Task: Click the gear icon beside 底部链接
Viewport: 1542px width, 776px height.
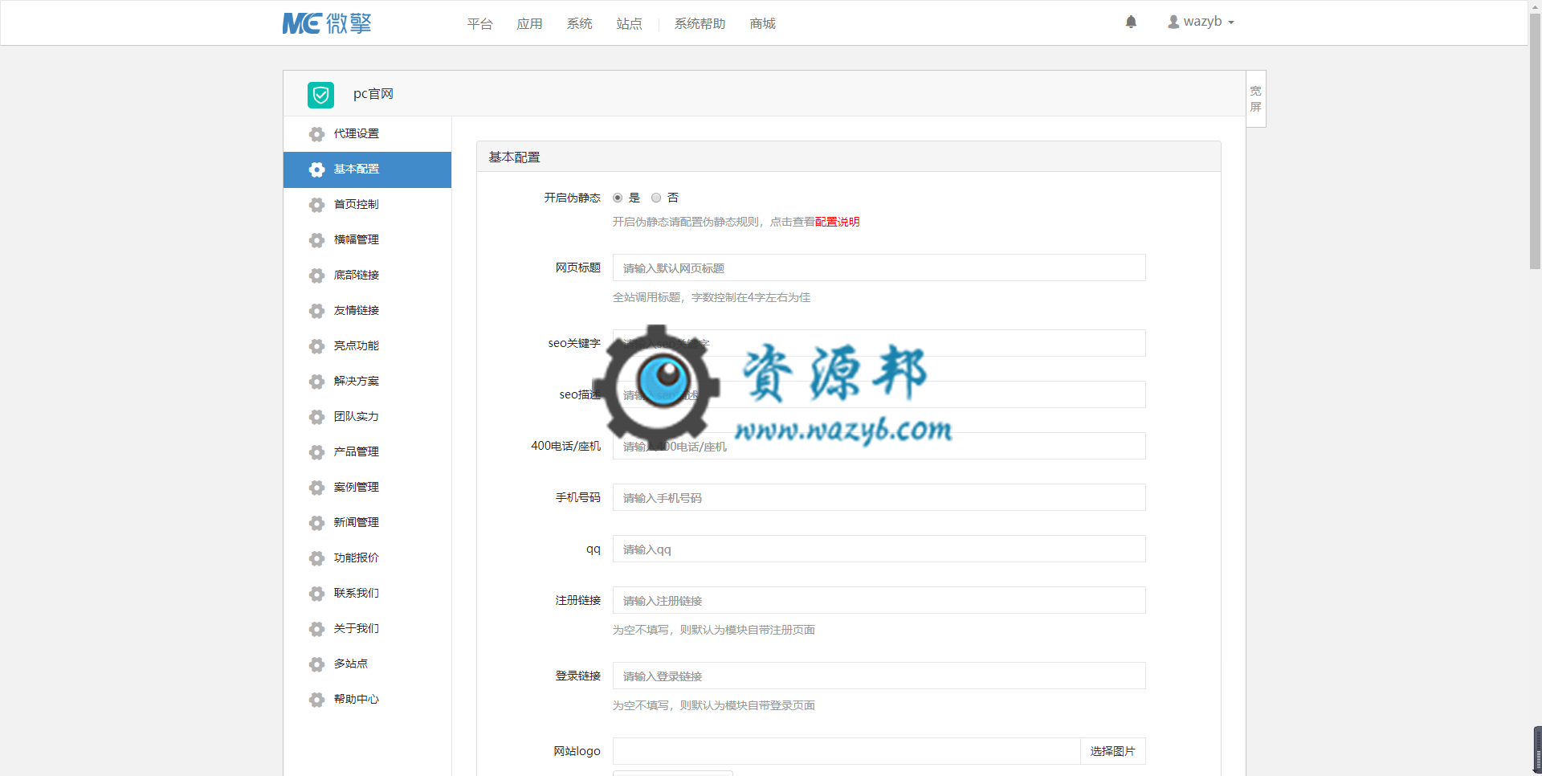Action: coord(317,276)
